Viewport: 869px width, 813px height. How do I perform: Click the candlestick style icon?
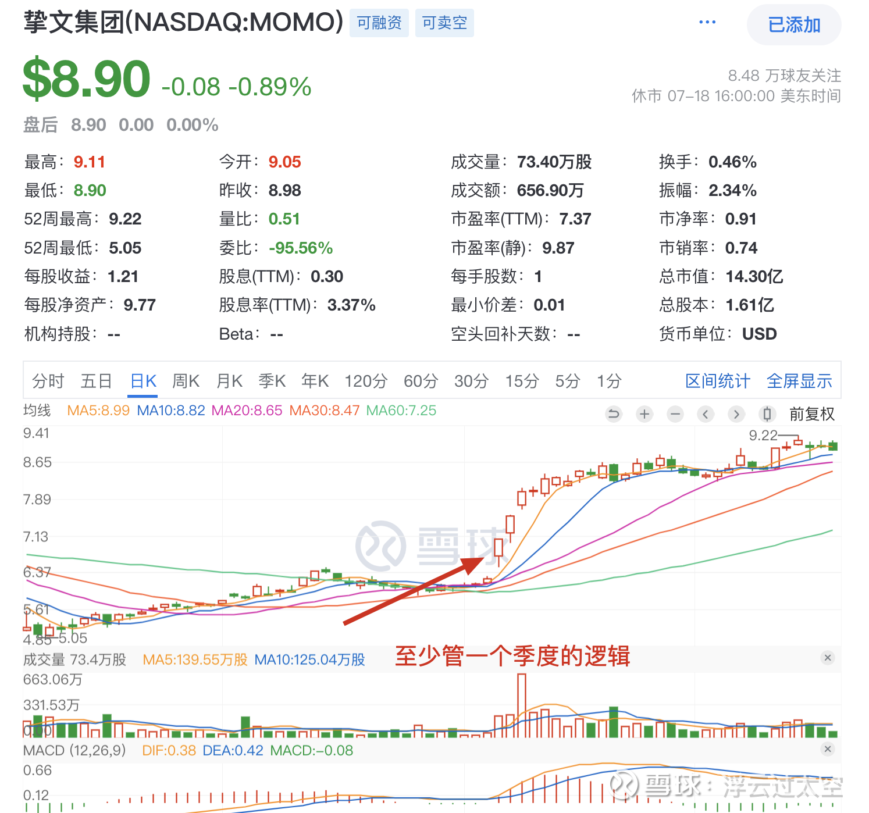point(767,414)
